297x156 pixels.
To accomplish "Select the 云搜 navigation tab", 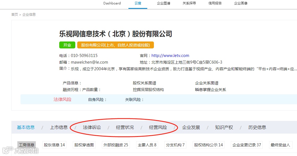I will pos(138,3).
